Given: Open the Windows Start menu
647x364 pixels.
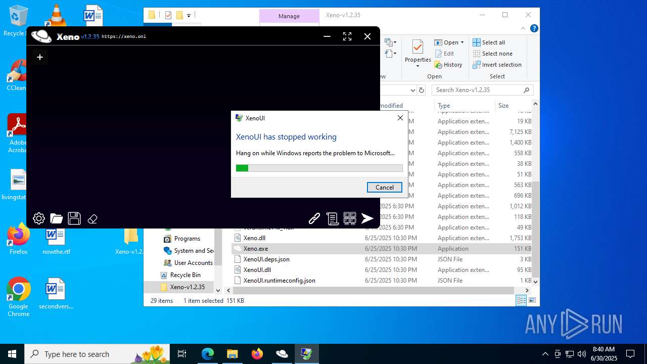Looking at the screenshot, I should coord(12,354).
